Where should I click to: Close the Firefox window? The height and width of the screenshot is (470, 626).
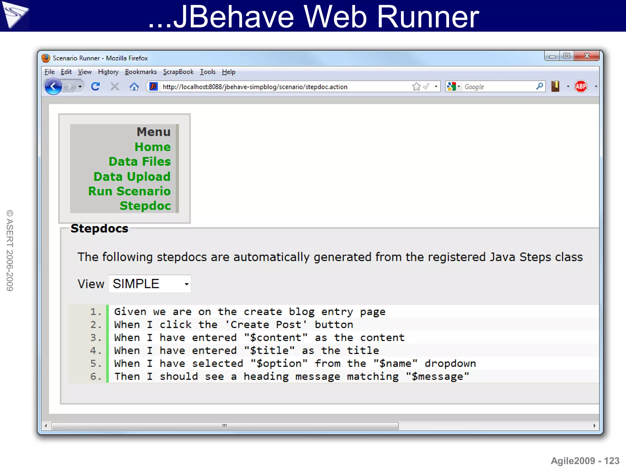click(x=587, y=56)
